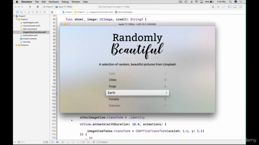
Task: Open the Debug navigator icon
Action: tap(37, 12)
